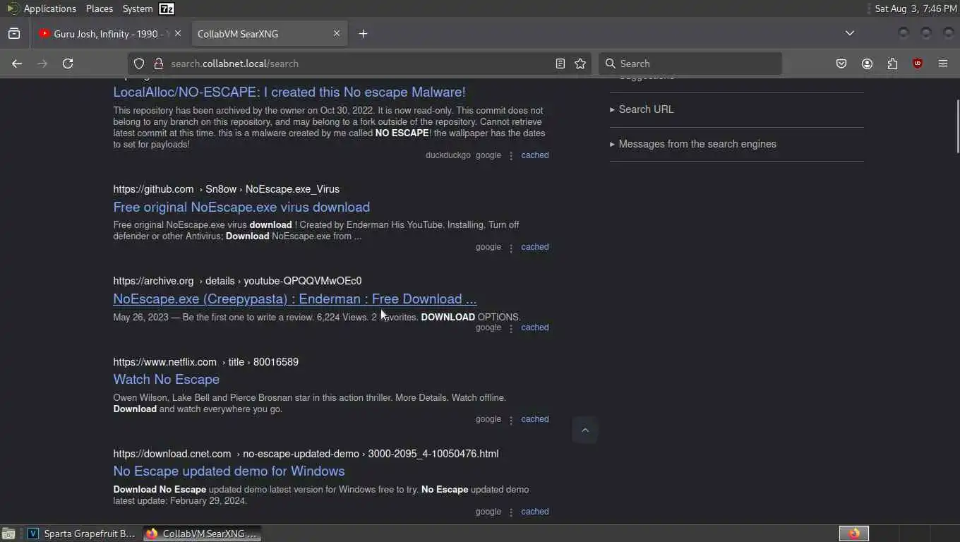Open the Places menu
The height and width of the screenshot is (542, 960).
100,8
